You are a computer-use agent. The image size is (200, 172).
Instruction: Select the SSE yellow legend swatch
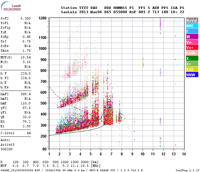point(192,69)
